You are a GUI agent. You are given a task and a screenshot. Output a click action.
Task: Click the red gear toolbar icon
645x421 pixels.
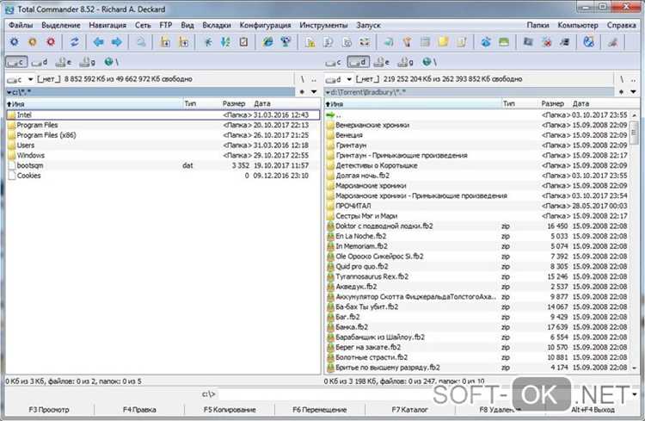click(x=51, y=41)
